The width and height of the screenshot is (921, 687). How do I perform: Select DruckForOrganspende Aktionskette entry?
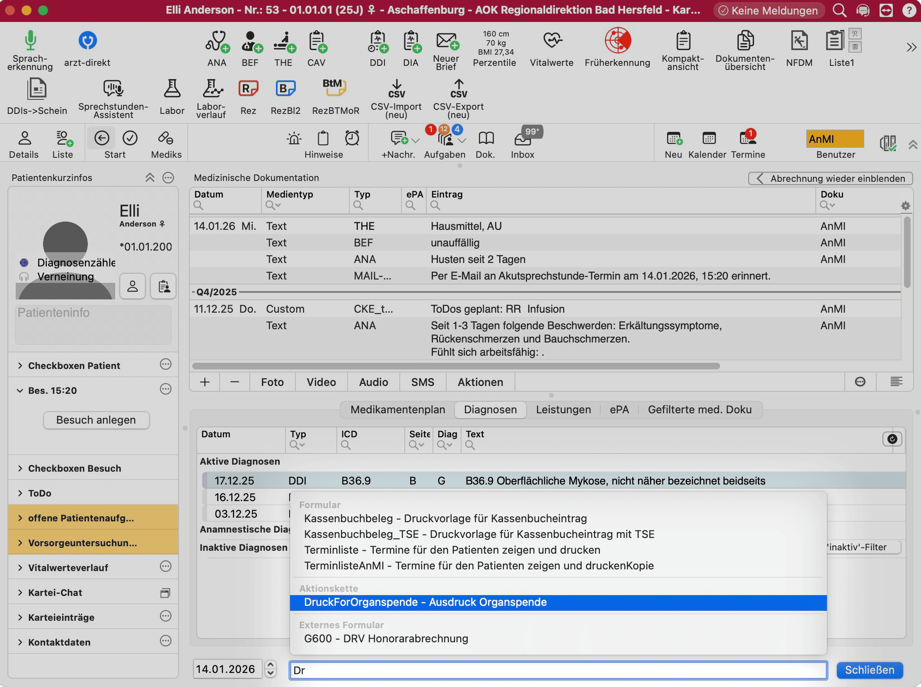click(425, 602)
